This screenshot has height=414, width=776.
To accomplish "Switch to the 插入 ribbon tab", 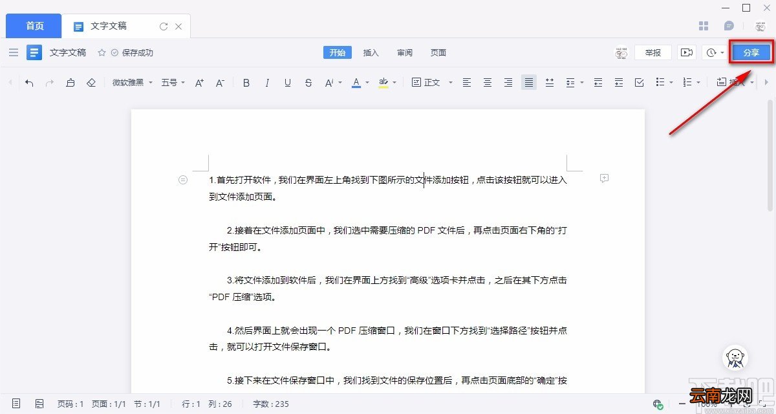I will (371, 53).
